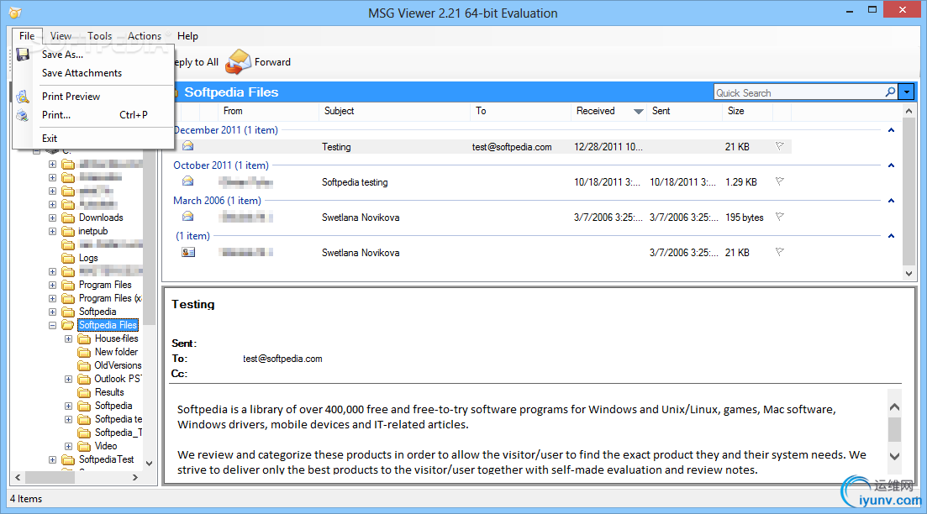Screen dimensions: 927x514
Task: Click the House-files folder icon
Action: [x=85, y=338]
